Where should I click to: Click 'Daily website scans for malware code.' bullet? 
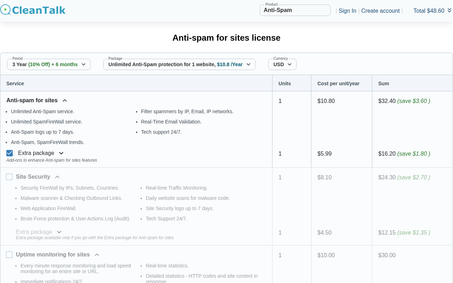coord(188,198)
